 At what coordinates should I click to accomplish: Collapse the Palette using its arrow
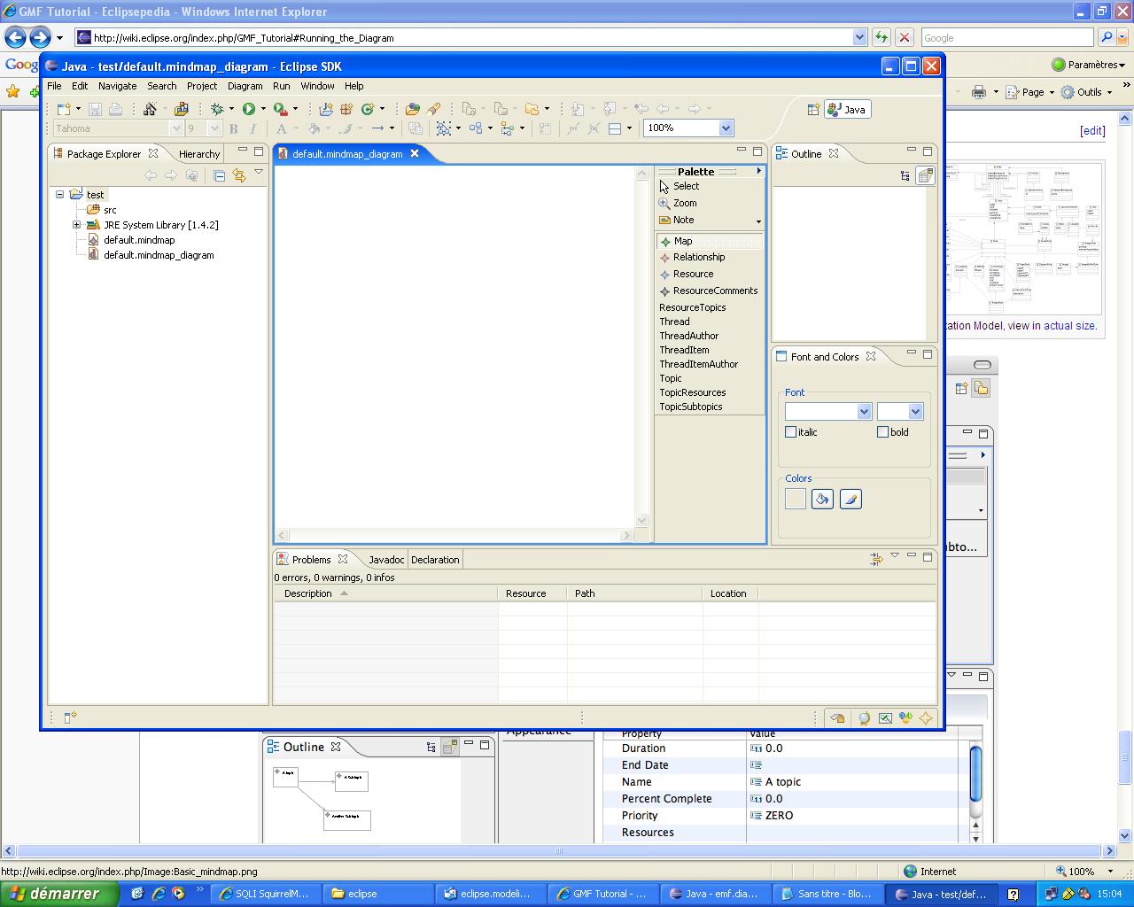pyautogui.click(x=758, y=171)
